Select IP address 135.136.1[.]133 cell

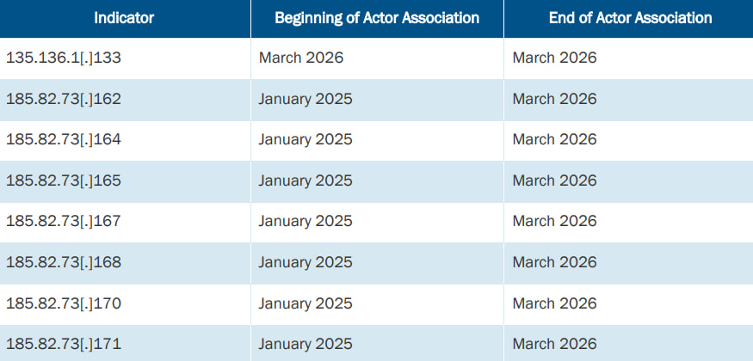pos(64,58)
